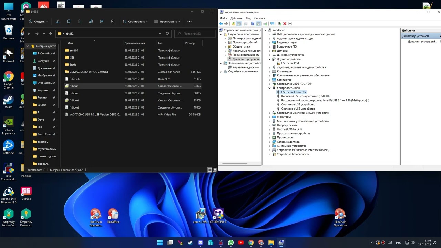Open address bar history dropdown arrow
Screen dimensions: 441x248
(160, 33)
